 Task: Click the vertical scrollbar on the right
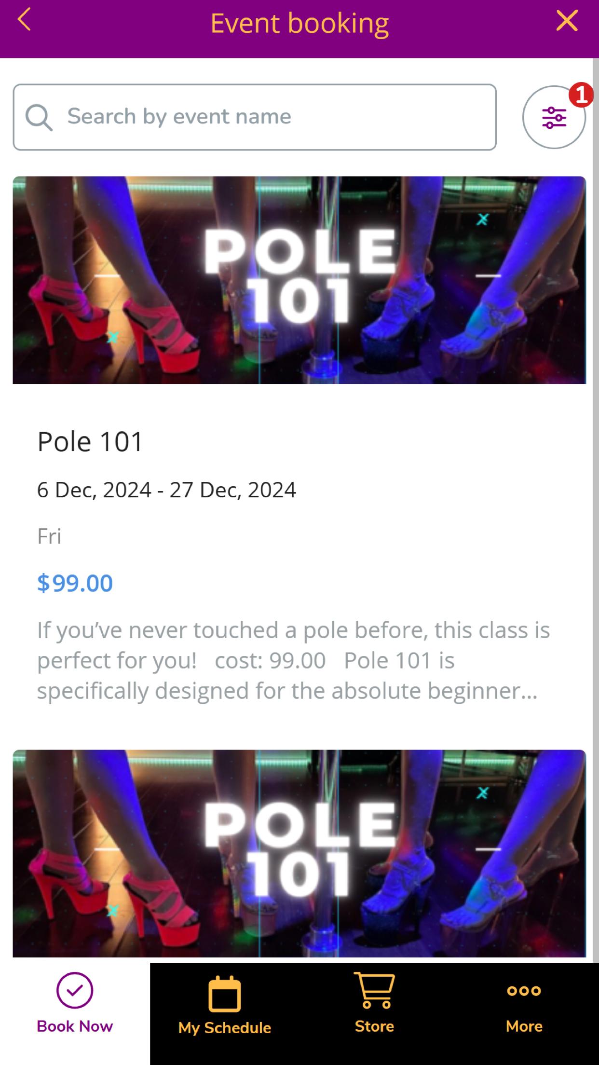coord(596,510)
